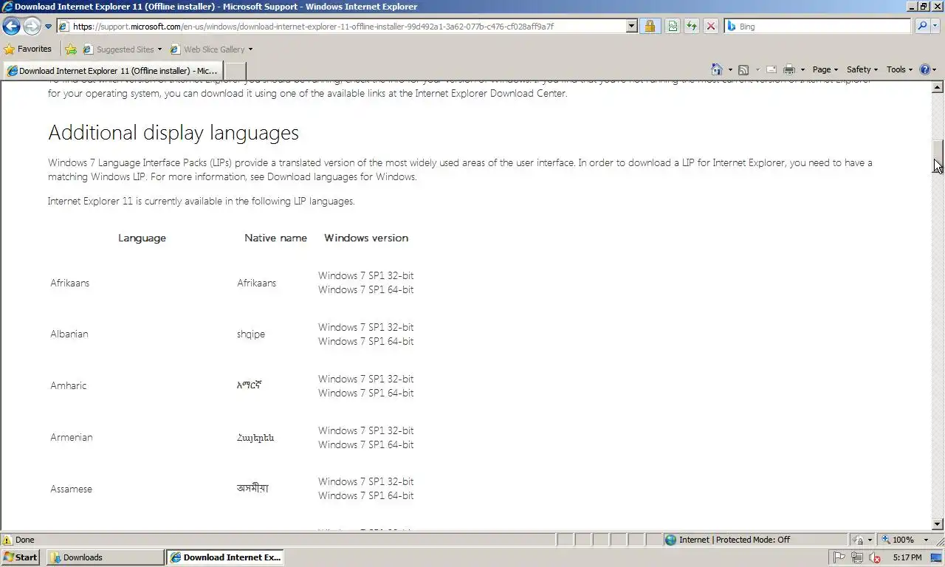Refresh the page with green arrows icon
Image resolution: width=945 pixels, height=567 pixels.
(692, 27)
